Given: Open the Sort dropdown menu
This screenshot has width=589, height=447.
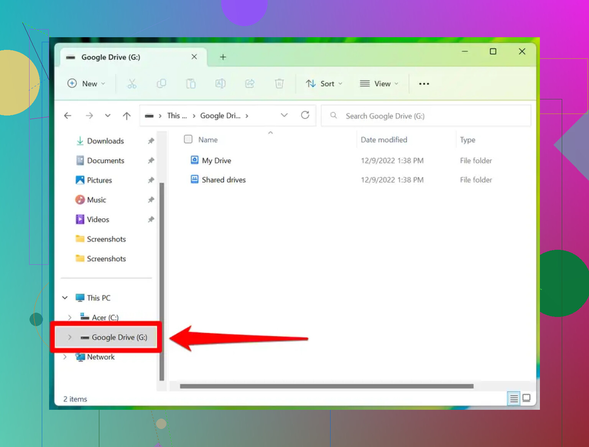Looking at the screenshot, I should click(x=324, y=84).
